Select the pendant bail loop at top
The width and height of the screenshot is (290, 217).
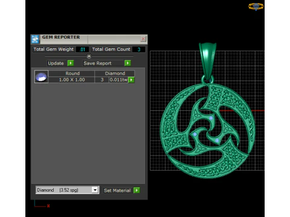[x=208, y=60]
